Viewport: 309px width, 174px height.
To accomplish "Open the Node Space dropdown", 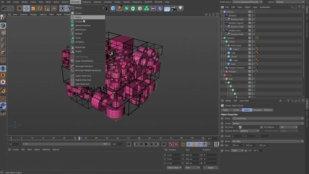I will coord(247,2).
